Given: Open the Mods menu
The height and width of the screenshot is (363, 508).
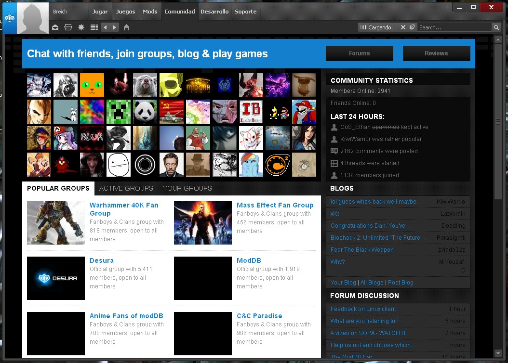Looking at the screenshot, I should pyautogui.click(x=150, y=12).
